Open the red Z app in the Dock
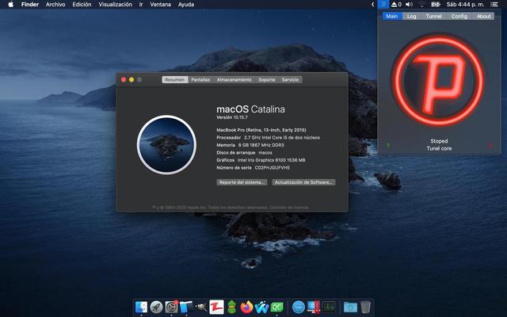507x317 pixels. click(x=216, y=307)
